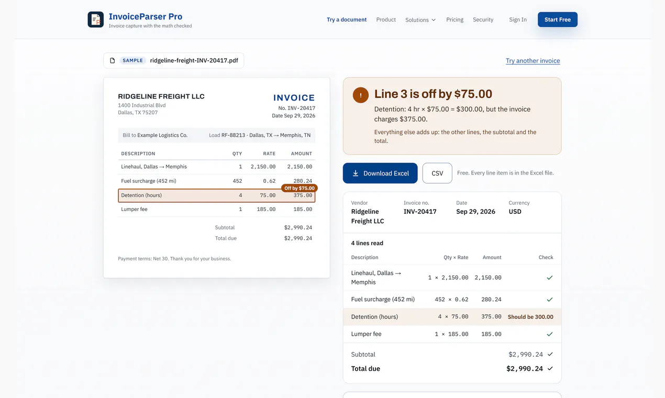Click the InvoiceParser Pro brand name
Screen dimensions: 665x398
point(146,16)
